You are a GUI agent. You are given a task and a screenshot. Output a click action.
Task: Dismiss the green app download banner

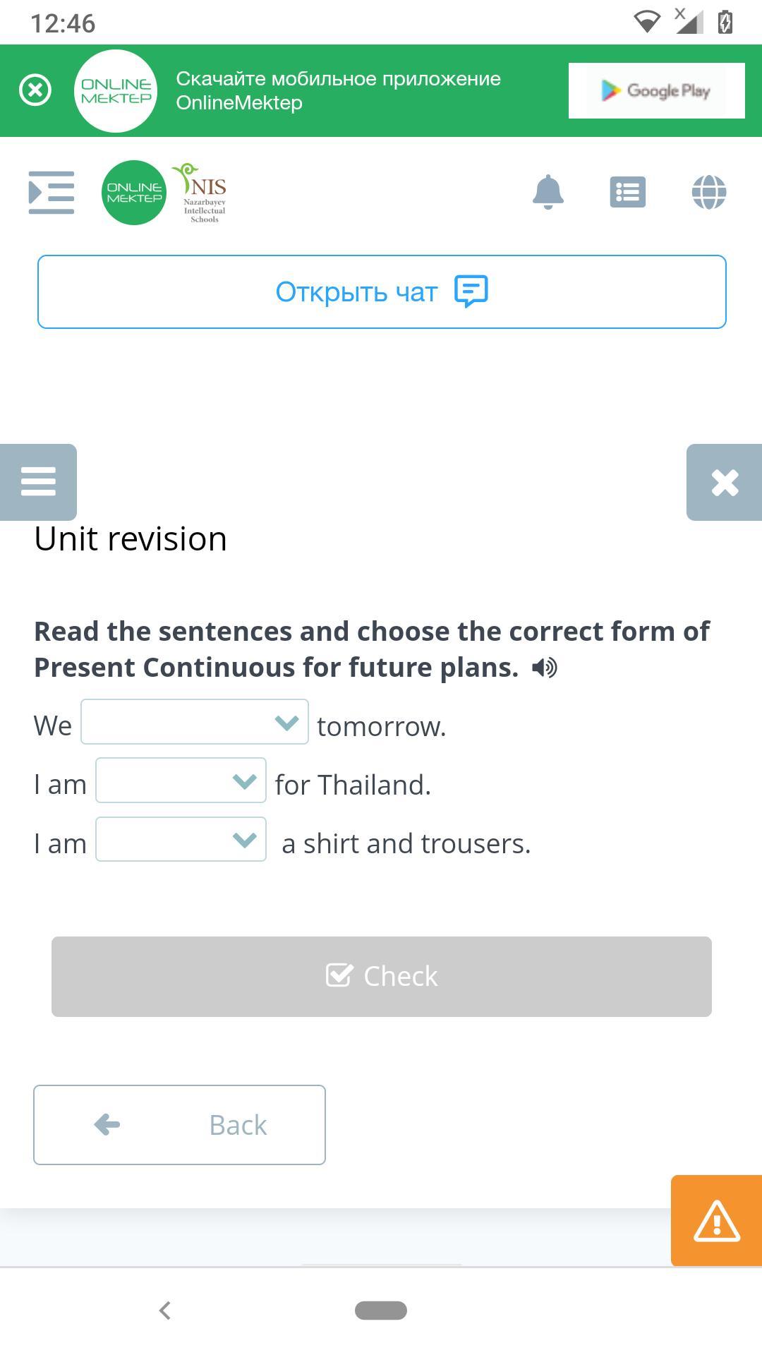pos(35,90)
